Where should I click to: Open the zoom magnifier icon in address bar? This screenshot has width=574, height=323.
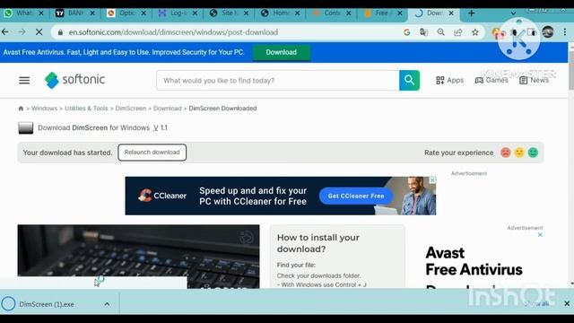tap(441, 32)
